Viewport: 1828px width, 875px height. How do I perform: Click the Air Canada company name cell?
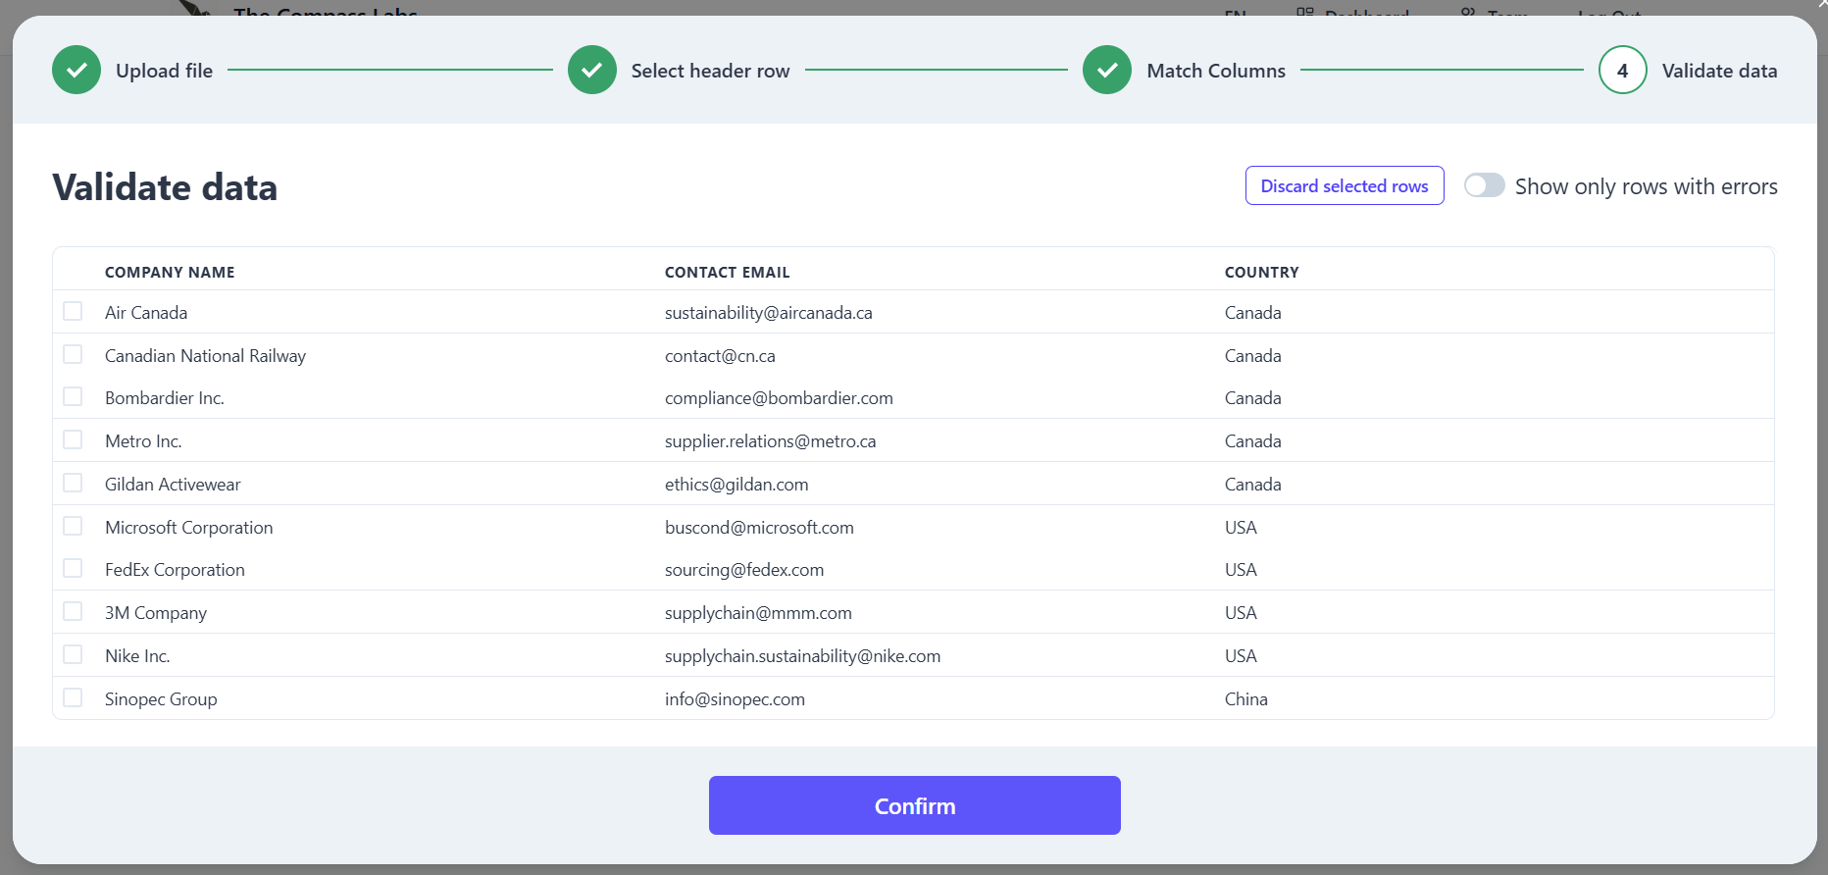point(146,313)
